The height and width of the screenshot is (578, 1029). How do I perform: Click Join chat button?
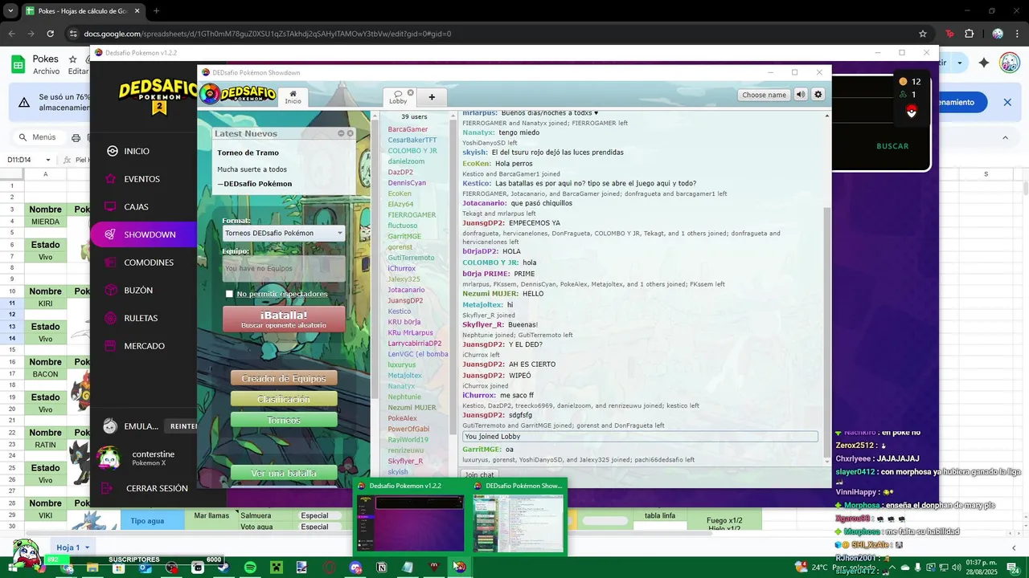[x=480, y=474]
